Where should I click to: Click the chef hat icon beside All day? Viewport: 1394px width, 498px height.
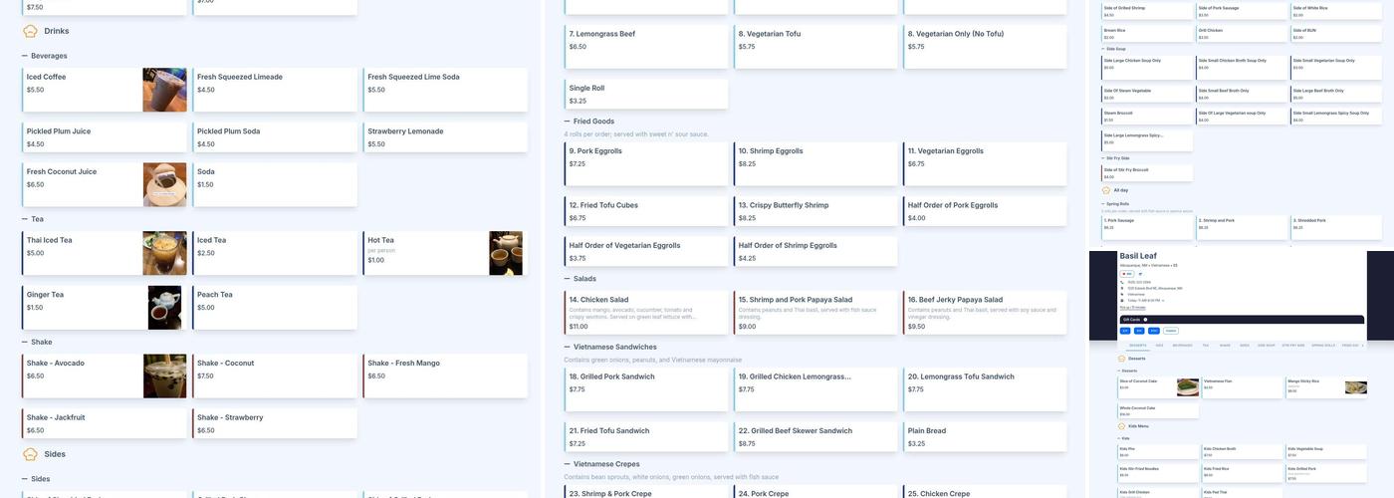[x=1106, y=190]
